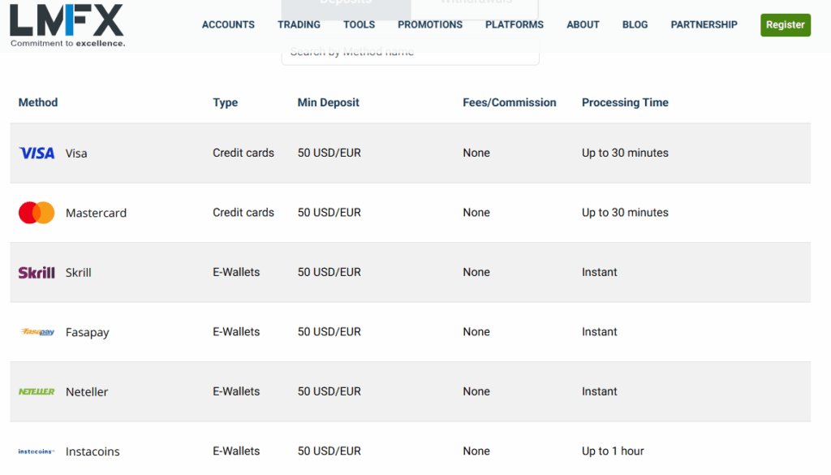Open the Blog link

click(635, 24)
